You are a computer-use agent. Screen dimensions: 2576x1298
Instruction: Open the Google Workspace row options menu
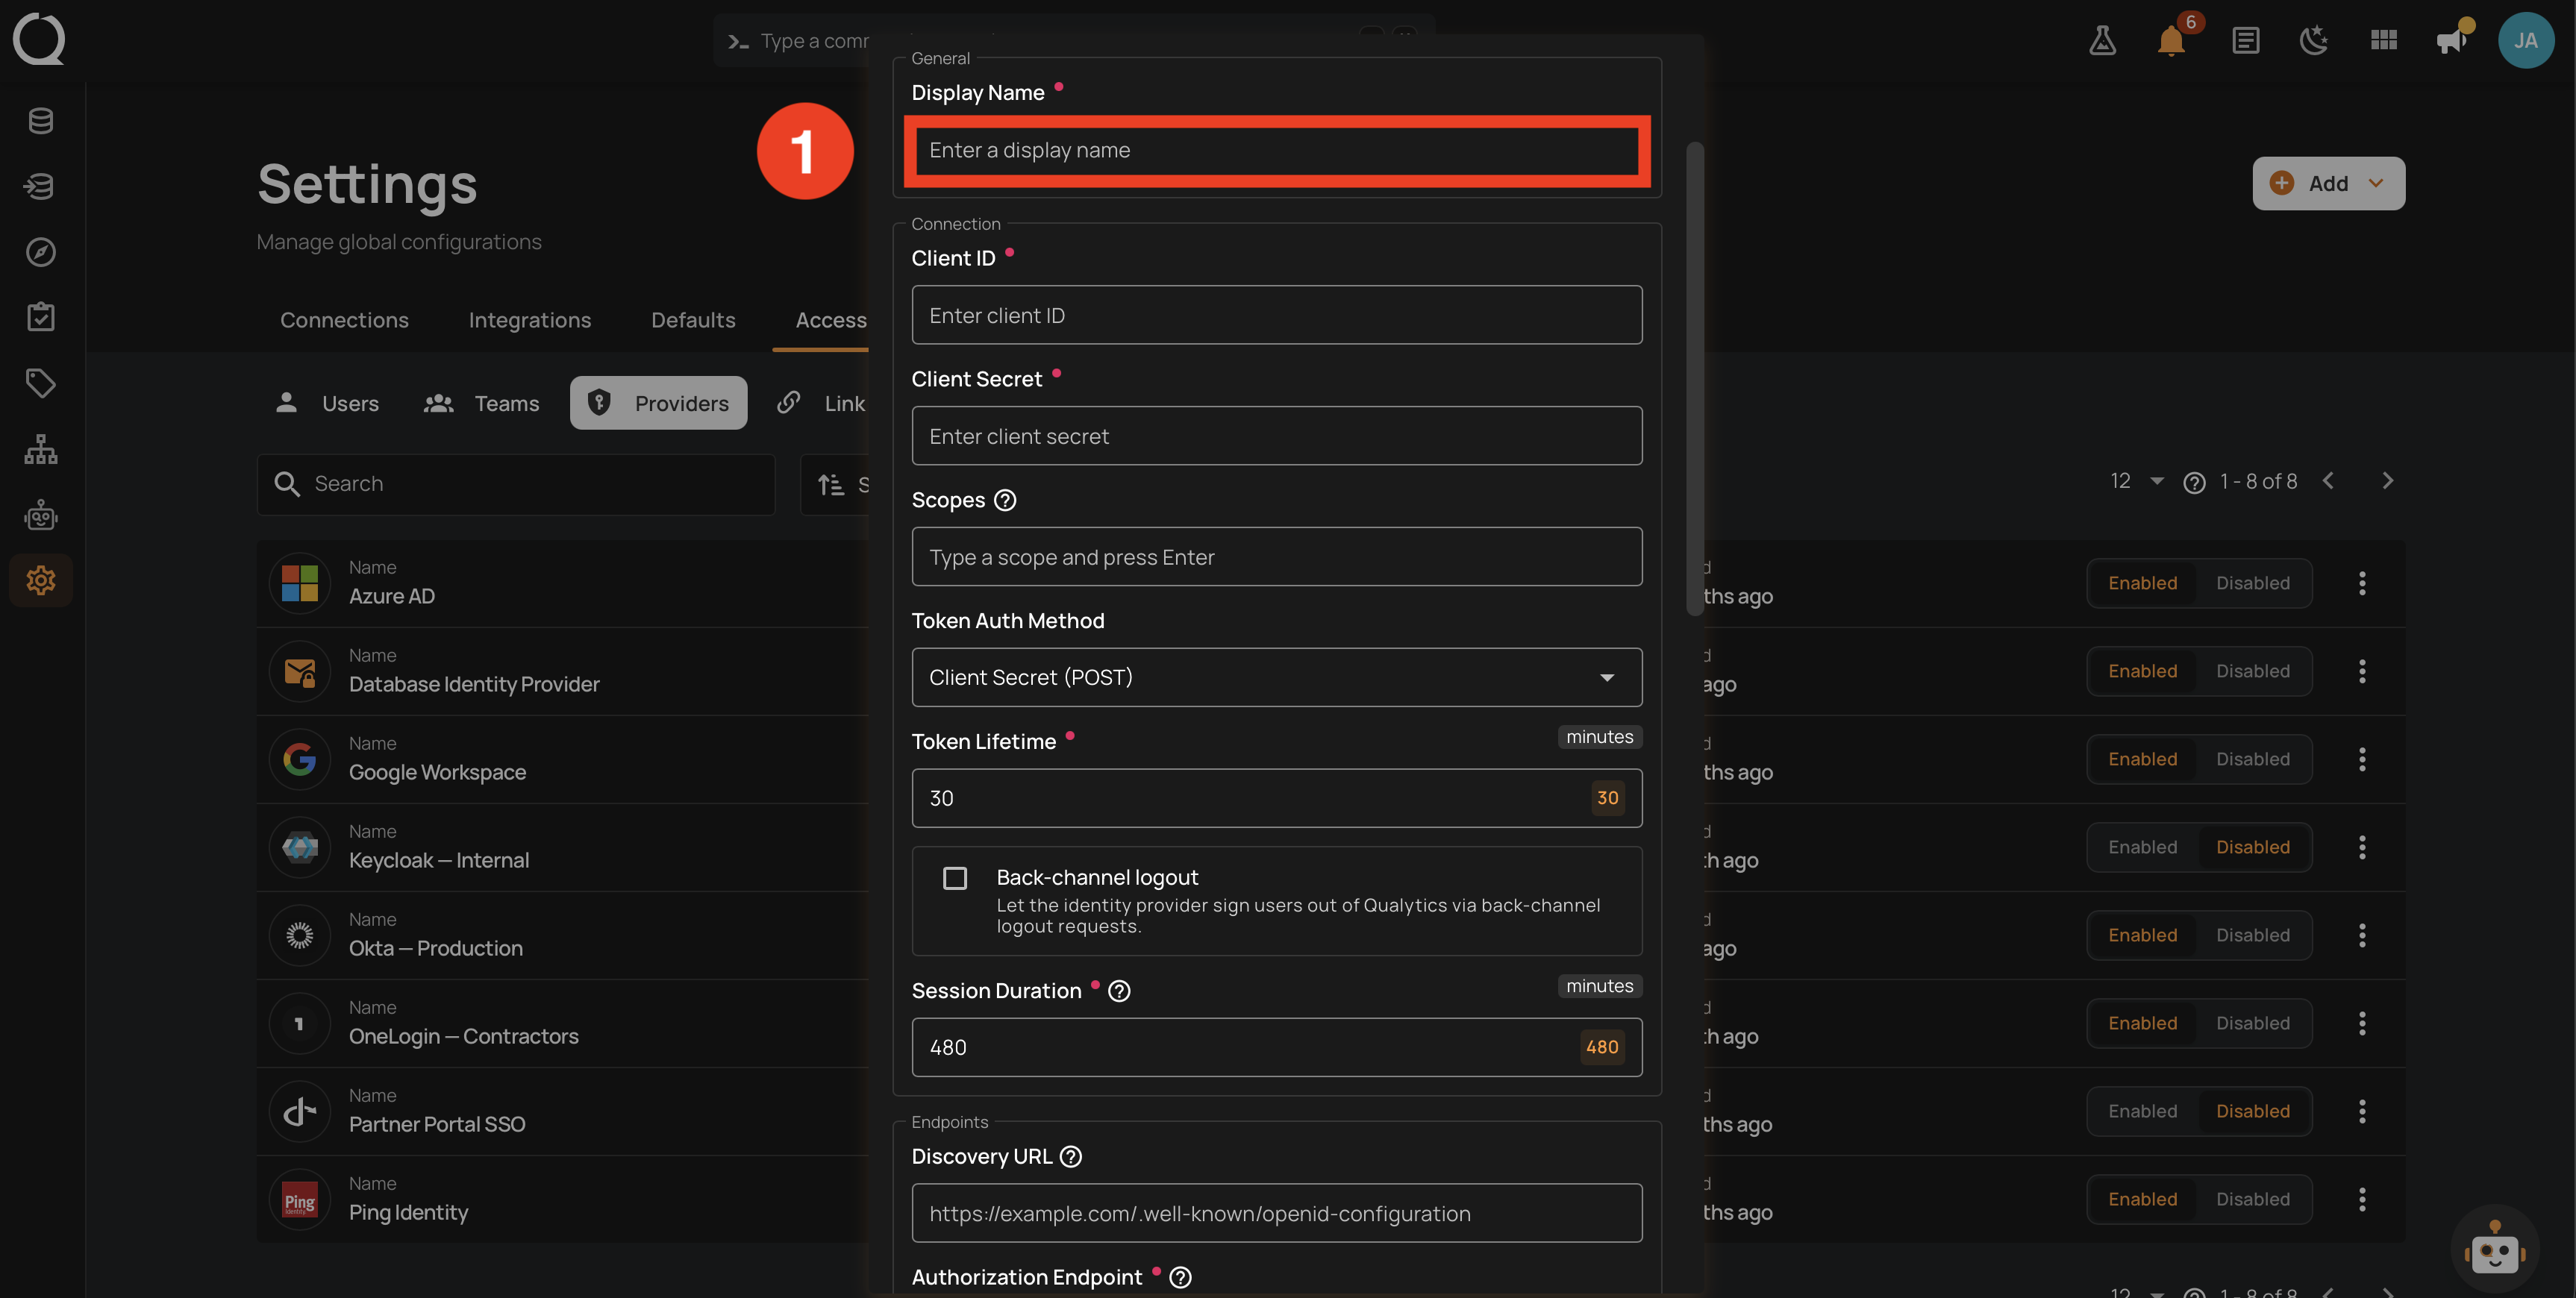(x=2362, y=759)
